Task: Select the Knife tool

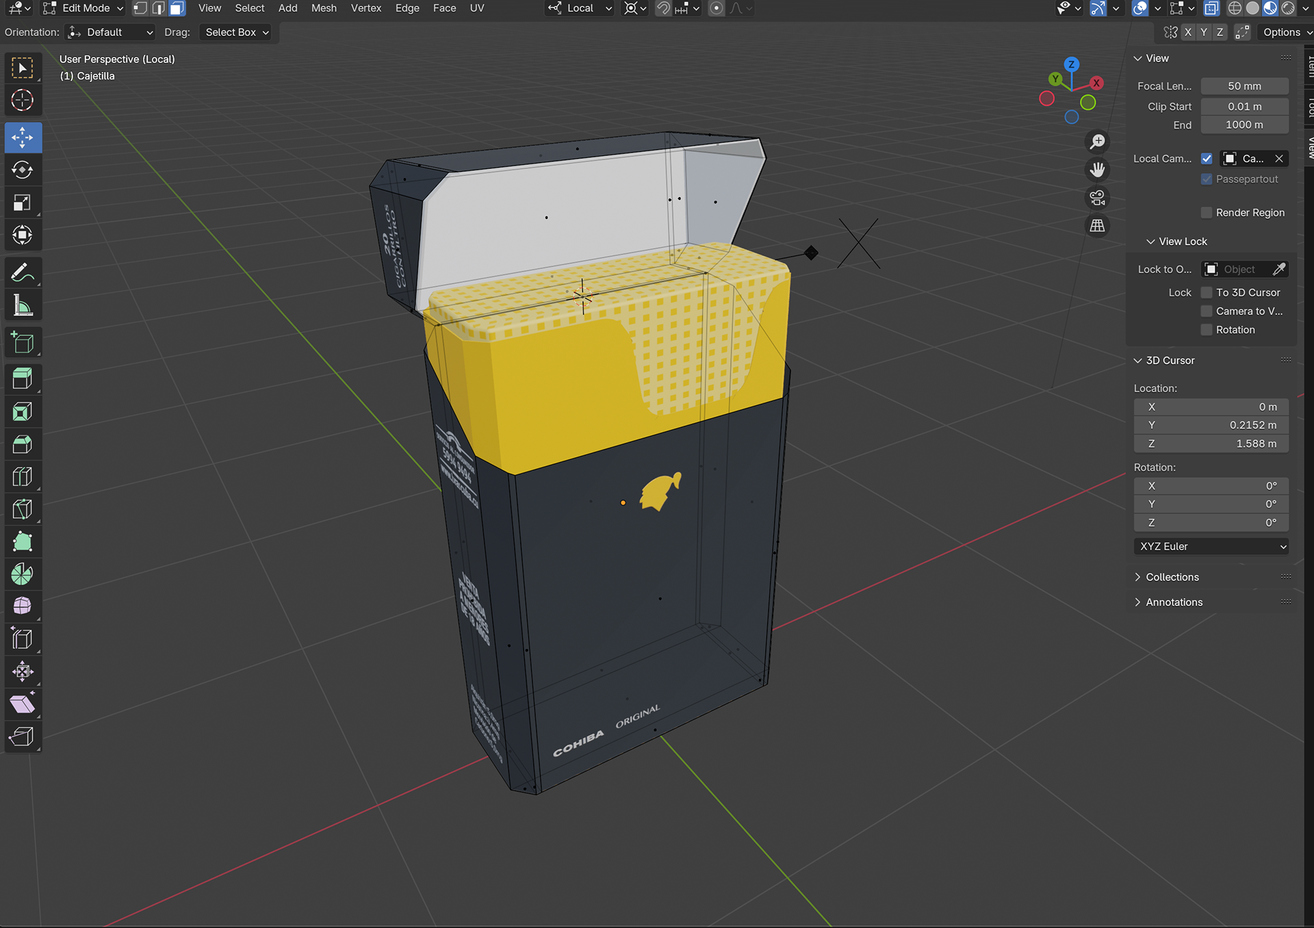Action: point(23,509)
